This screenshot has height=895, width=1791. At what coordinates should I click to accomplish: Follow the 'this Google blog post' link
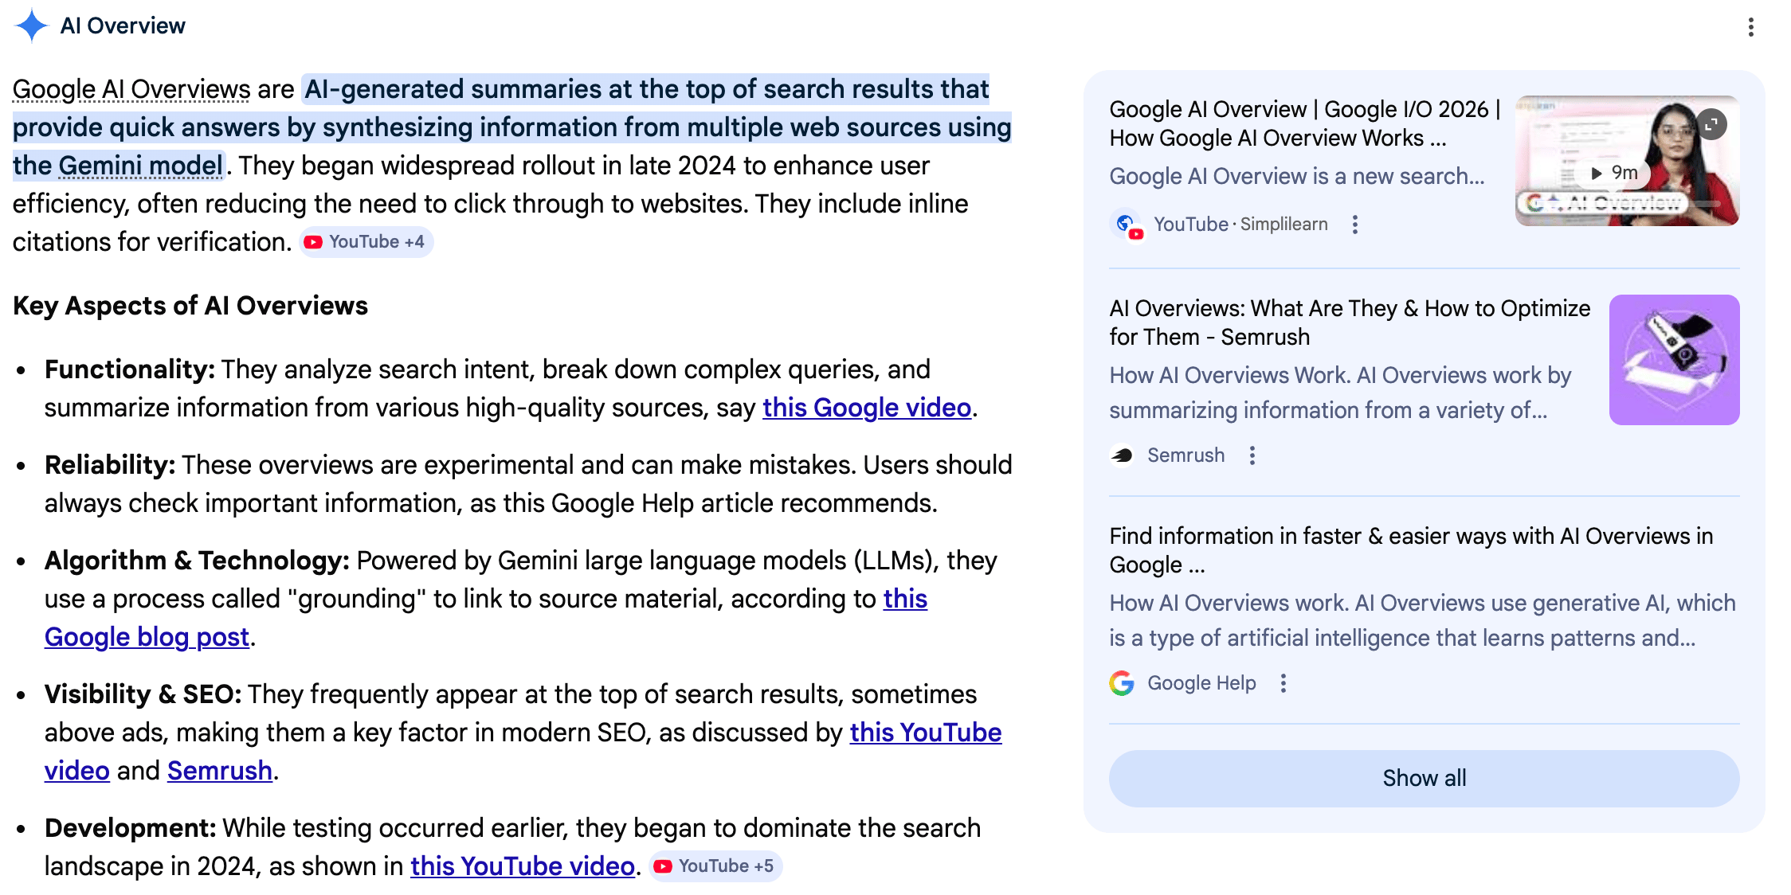coord(147,637)
